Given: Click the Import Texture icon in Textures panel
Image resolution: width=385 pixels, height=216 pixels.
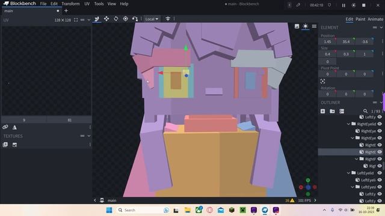Looking at the screenshot, I should [5, 145].
